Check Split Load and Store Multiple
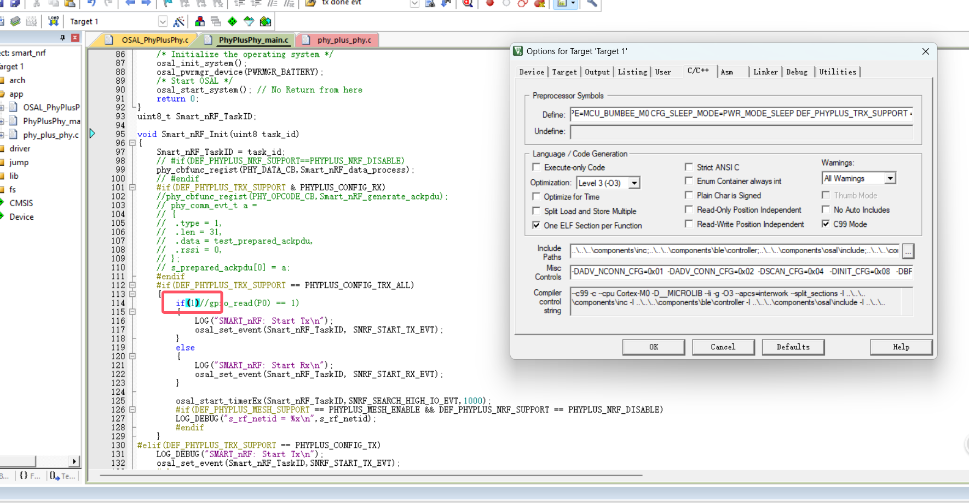The width and height of the screenshot is (969, 503). point(537,210)
